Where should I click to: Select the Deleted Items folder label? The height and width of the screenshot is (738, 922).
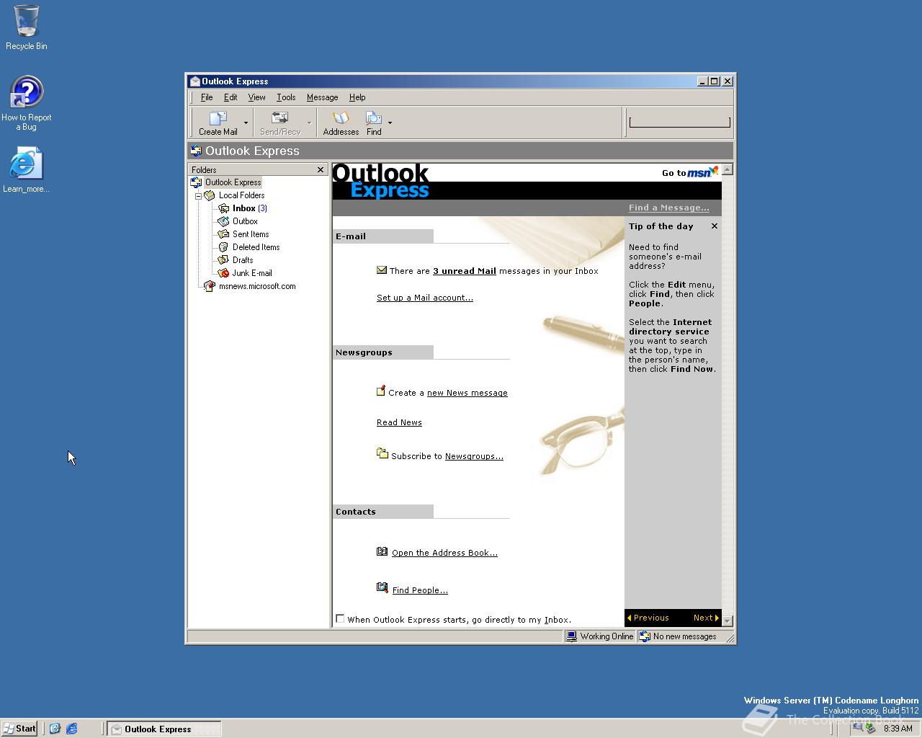256,247
